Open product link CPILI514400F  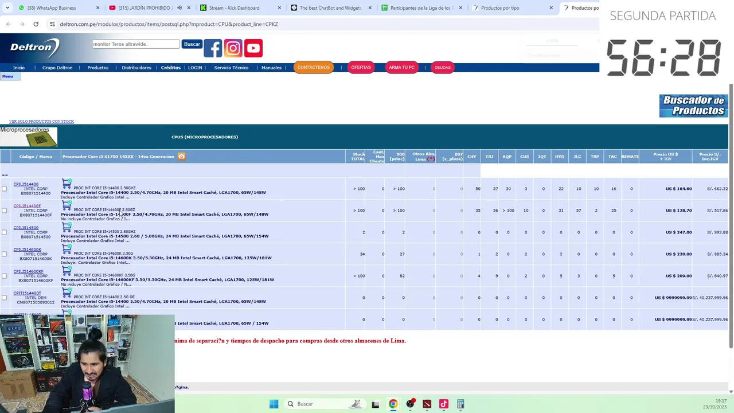(27, 206)
